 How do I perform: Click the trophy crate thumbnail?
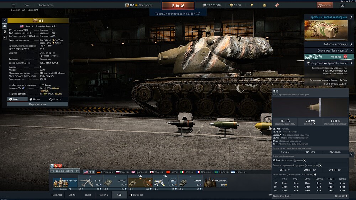pyautogui.click(x=326, y=30)
